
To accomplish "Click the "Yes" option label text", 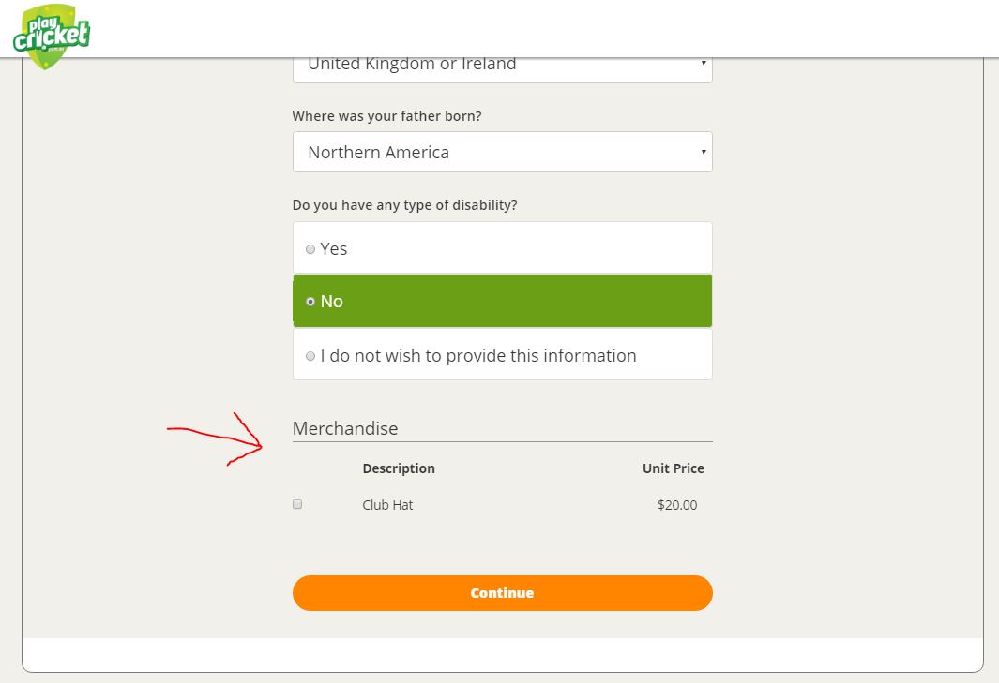I will (x=334, y=249).
